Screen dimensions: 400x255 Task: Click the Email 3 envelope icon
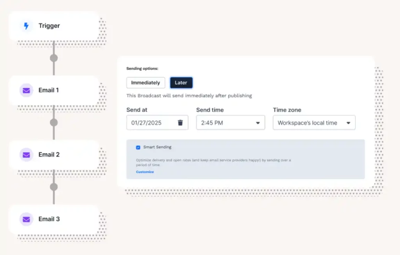(x=26, y=219)
